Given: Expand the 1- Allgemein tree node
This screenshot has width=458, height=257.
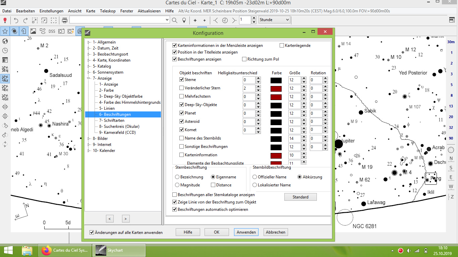Looking at the screenshot, I should tap(89, 42).
